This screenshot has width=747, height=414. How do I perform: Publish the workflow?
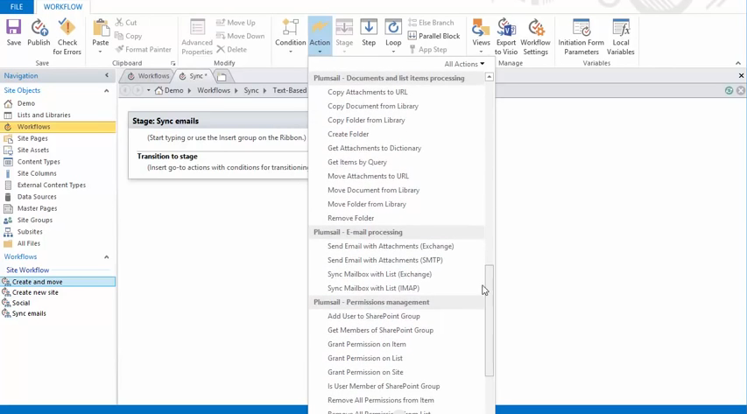[x=39, y=32]
